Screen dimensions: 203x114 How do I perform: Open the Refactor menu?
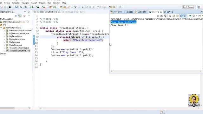(16, 3)
